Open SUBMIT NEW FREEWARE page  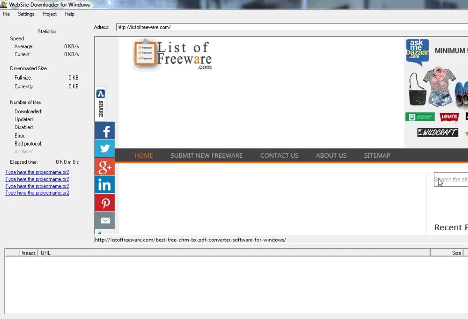[206, 155]
